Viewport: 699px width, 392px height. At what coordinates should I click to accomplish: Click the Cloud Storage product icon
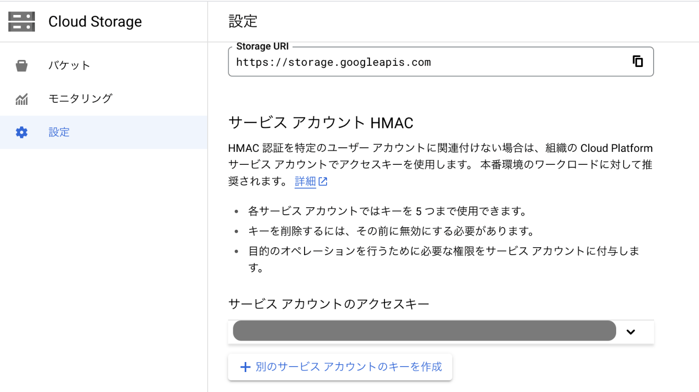point(21,21)
